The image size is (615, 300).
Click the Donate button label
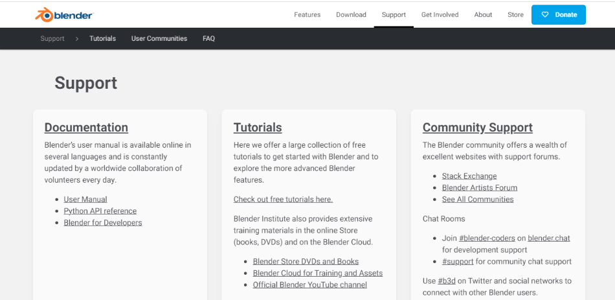pos(566,14)
